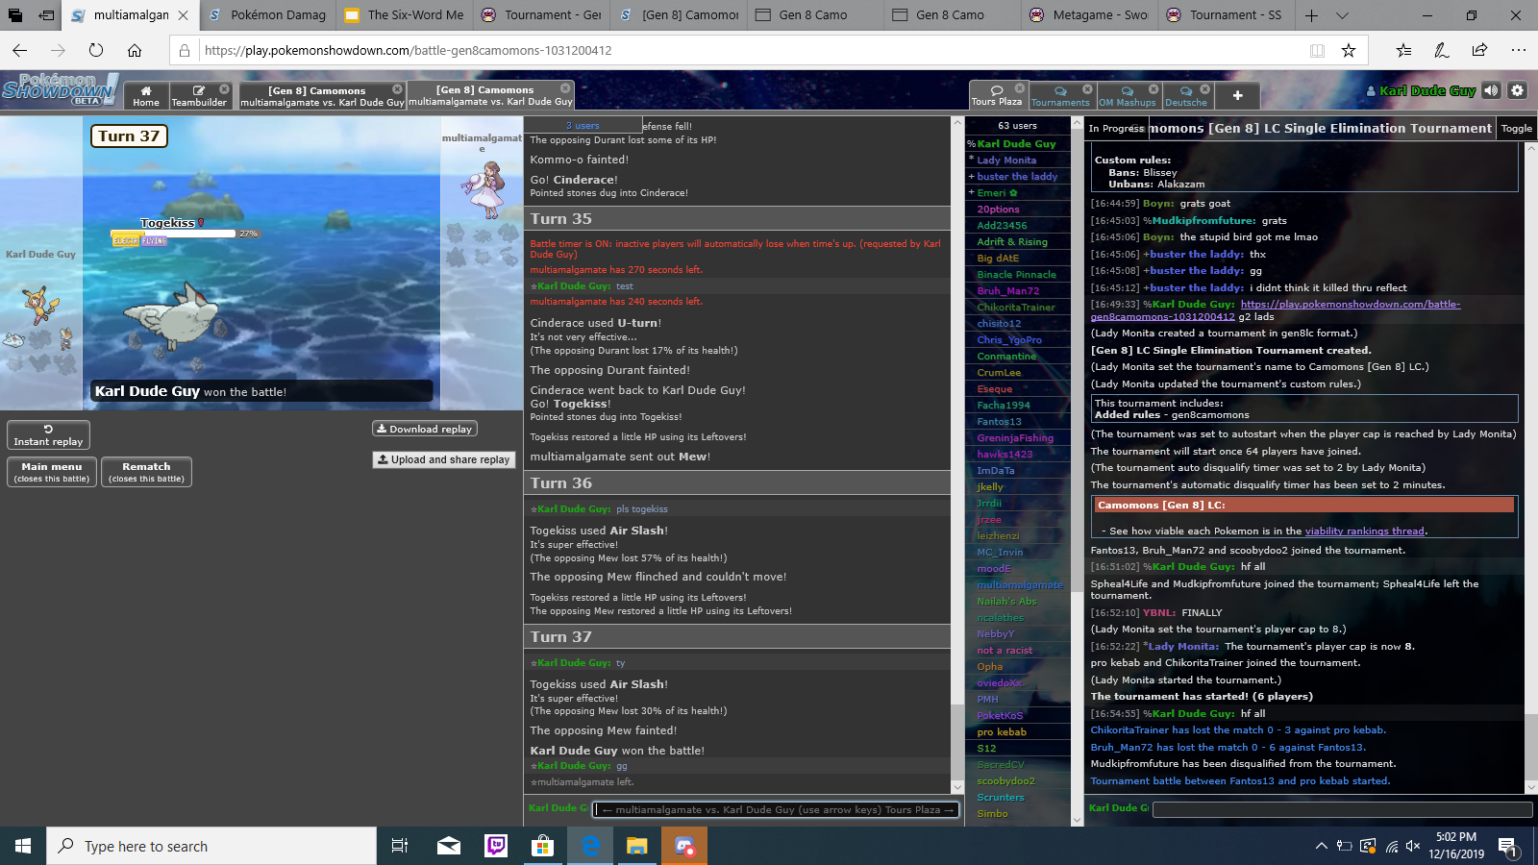Refresh the browser page
Viewport: 1538px width, 865px height.
pos(95,50)
